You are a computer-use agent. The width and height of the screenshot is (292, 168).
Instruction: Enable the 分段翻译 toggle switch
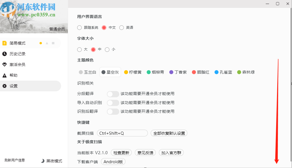tap(113, 94)
